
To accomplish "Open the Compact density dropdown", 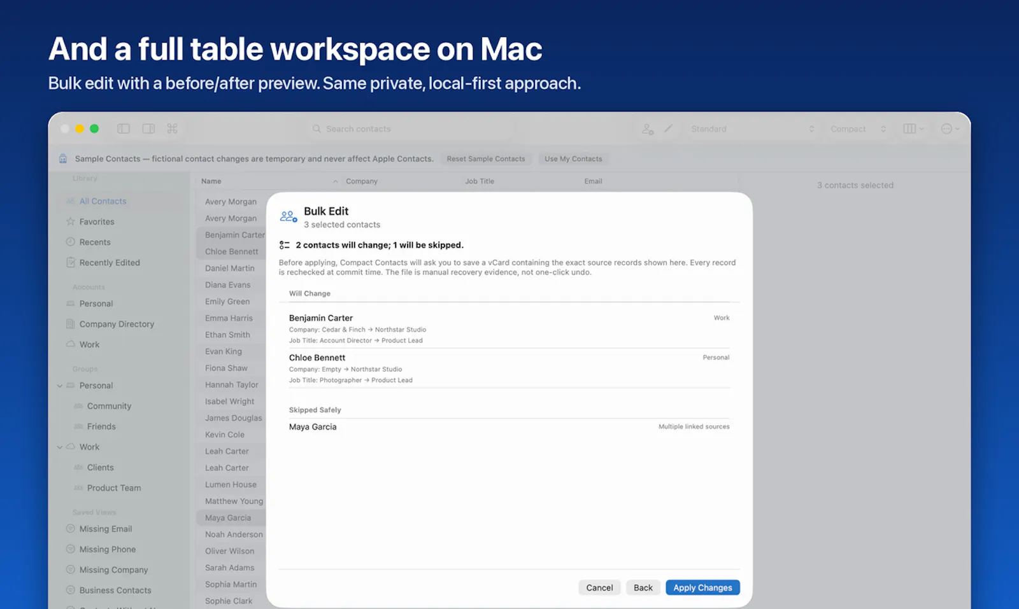I will click(858, 129).
